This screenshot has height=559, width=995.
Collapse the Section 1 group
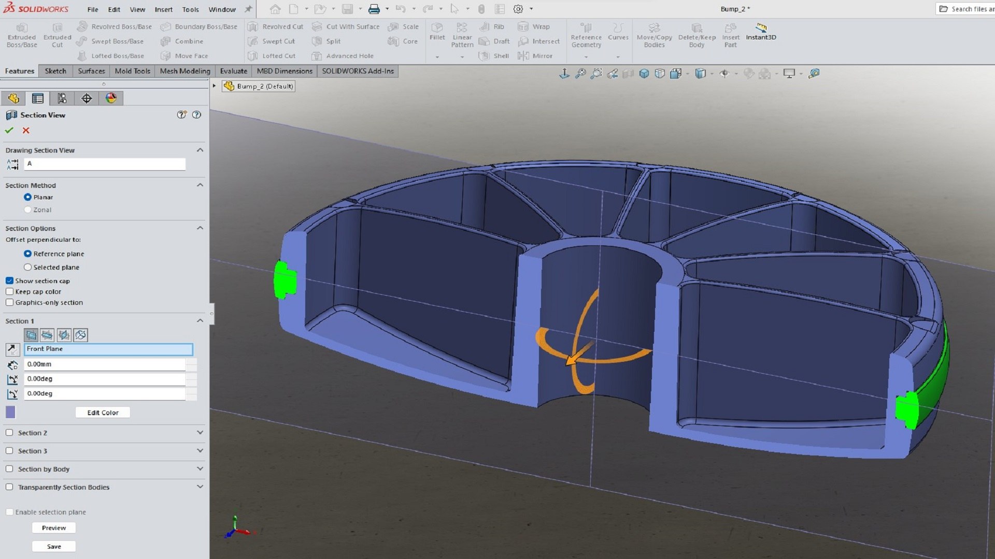(x=200, y=321)
